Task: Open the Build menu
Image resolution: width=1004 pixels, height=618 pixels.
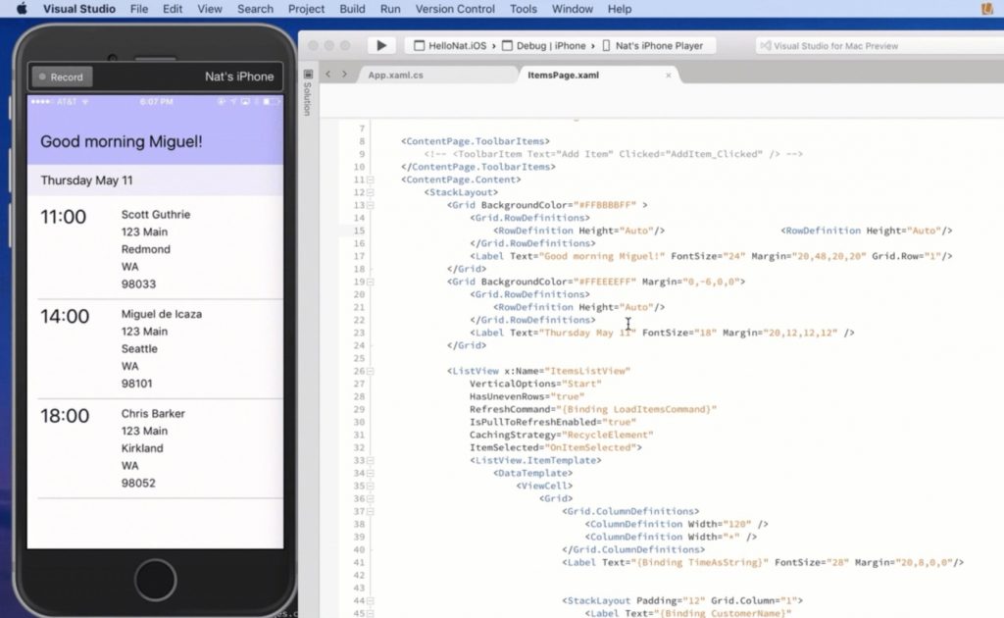Action: tap(352, 9)
